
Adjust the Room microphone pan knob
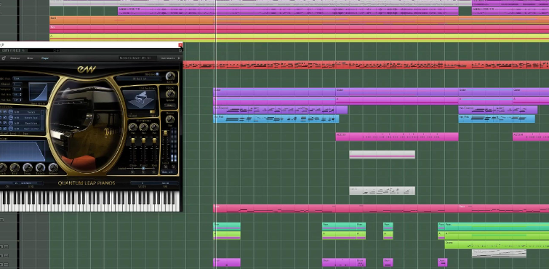pos(154,127)
